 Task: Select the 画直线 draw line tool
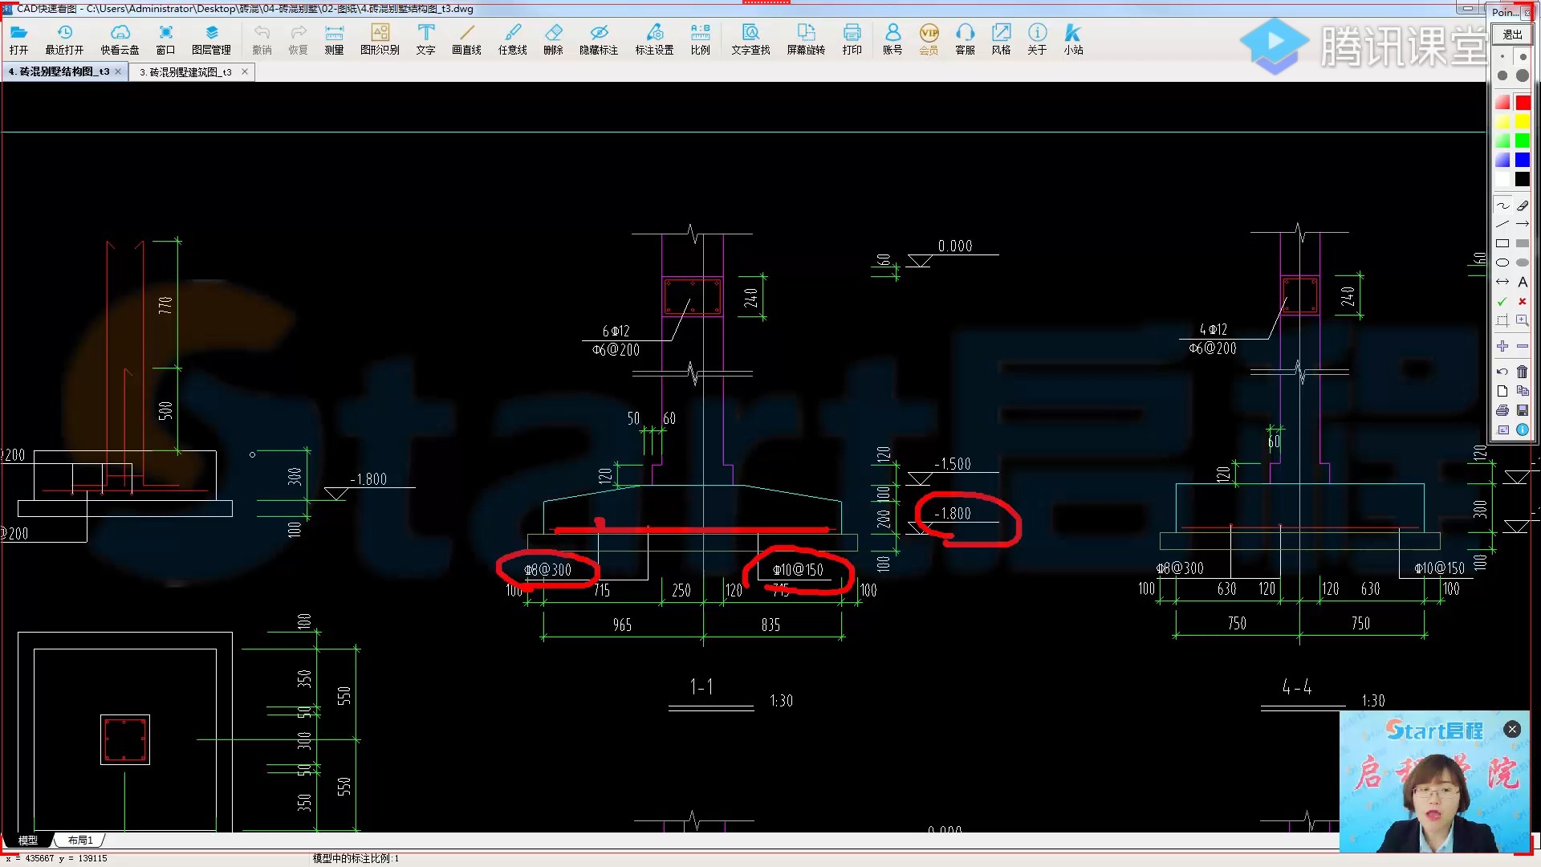pos(466,39)
